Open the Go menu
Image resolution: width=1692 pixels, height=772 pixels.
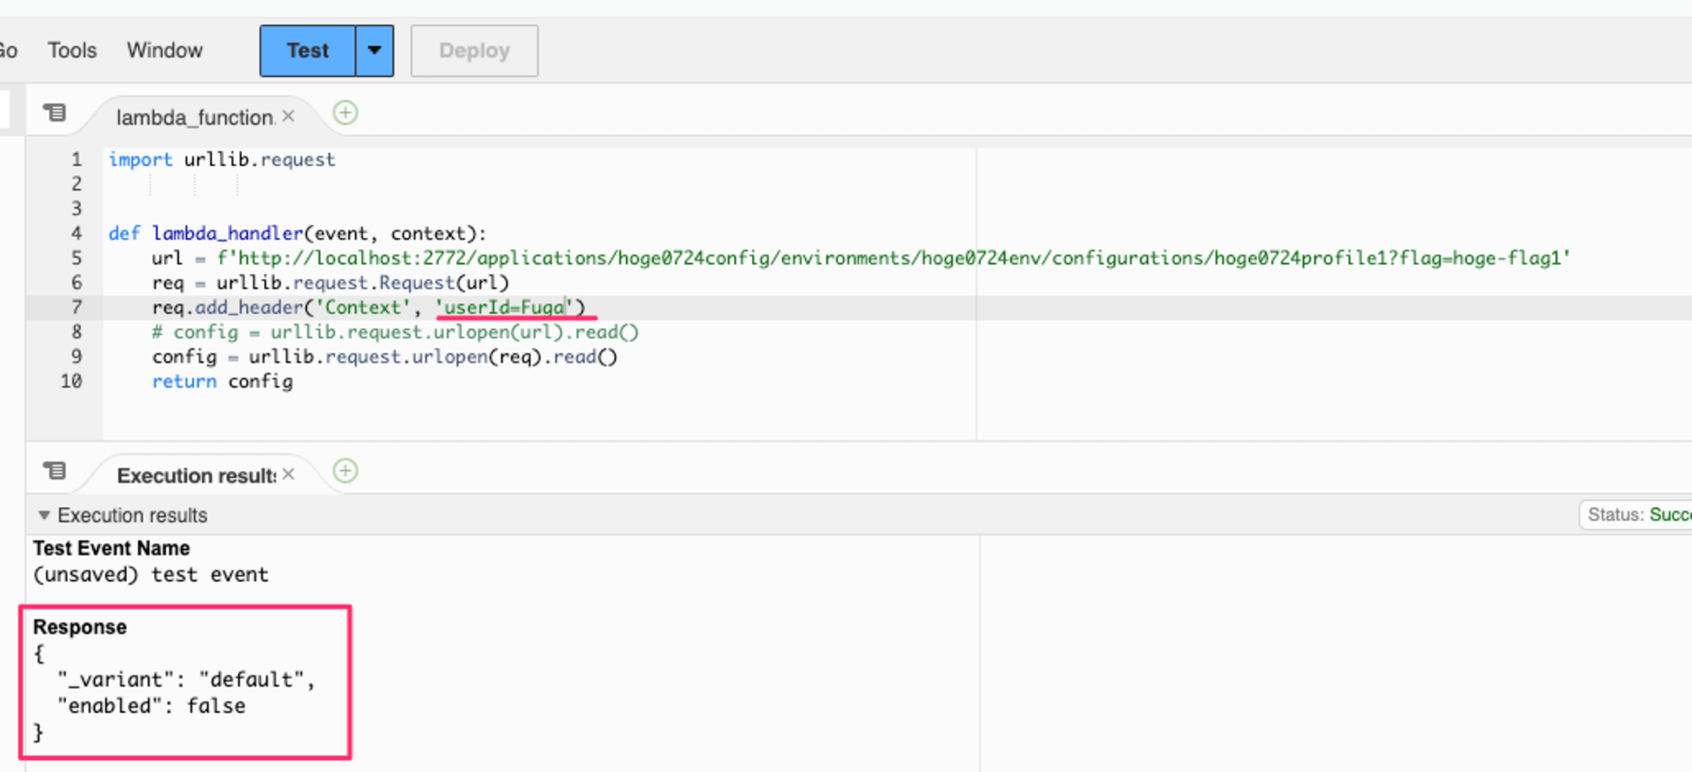click(8, 51)
